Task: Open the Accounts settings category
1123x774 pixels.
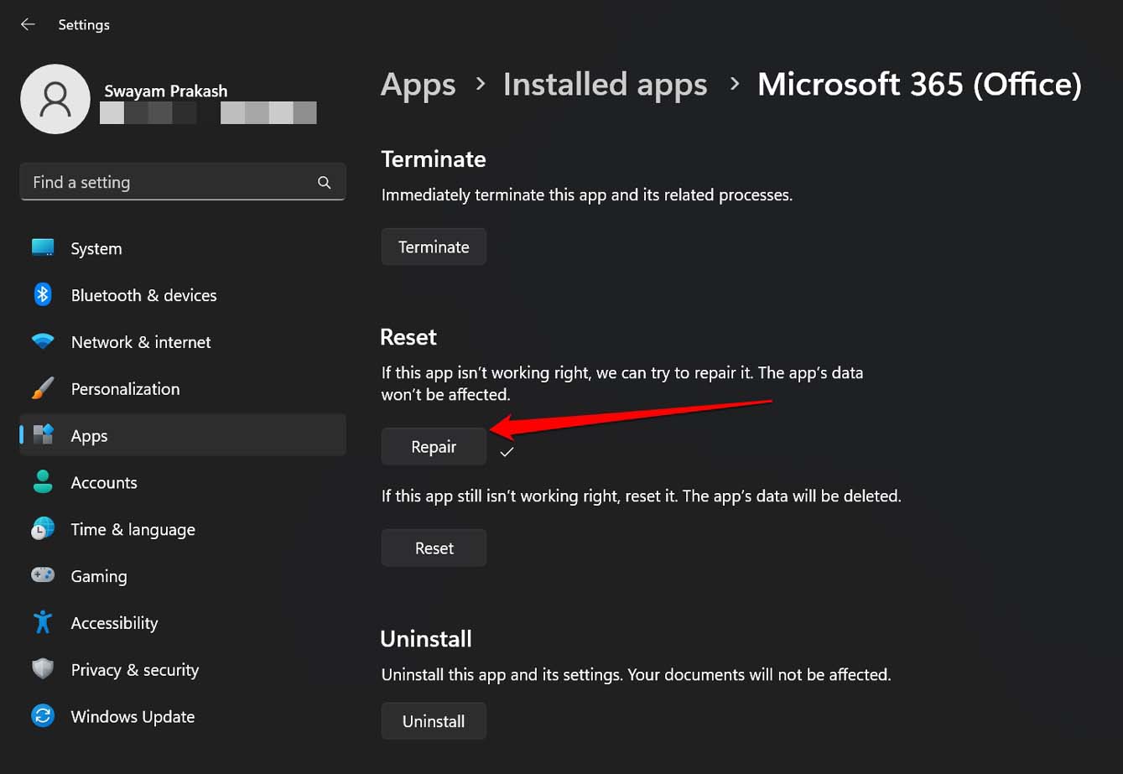Action: pyautogui.click(x=103, y=483)
